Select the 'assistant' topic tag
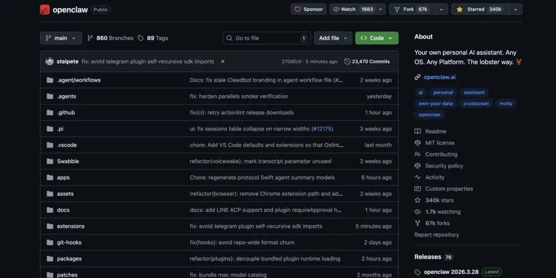 click(x=473, y=92)
